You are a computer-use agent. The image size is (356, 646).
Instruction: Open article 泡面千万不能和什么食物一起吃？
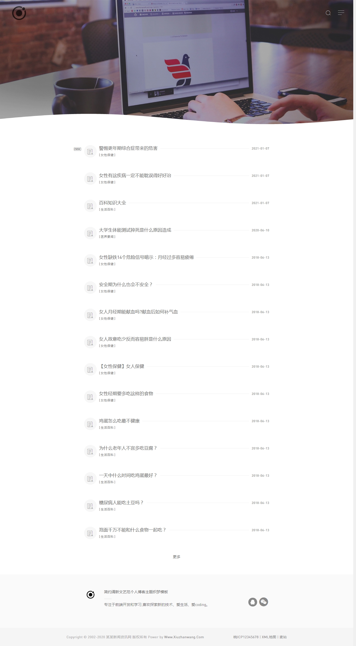[x=132, y=530]
